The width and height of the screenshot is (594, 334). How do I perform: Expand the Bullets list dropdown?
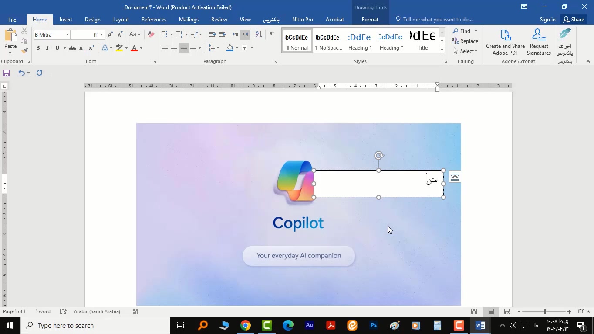point(172,35)
